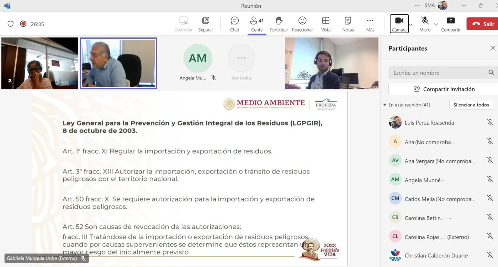
Task: Open the microphone options dropdown arrow
Action: [x=436, y=24]
